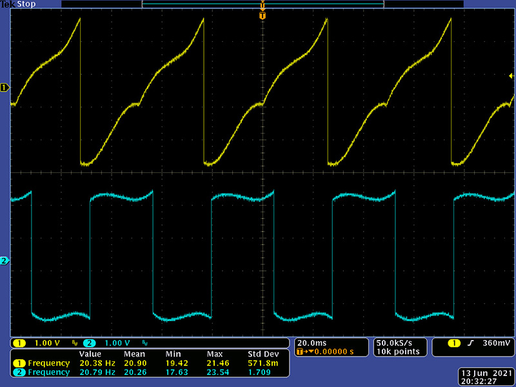
Task: Click the channel 1 ground marker
Action: (5, 87)
